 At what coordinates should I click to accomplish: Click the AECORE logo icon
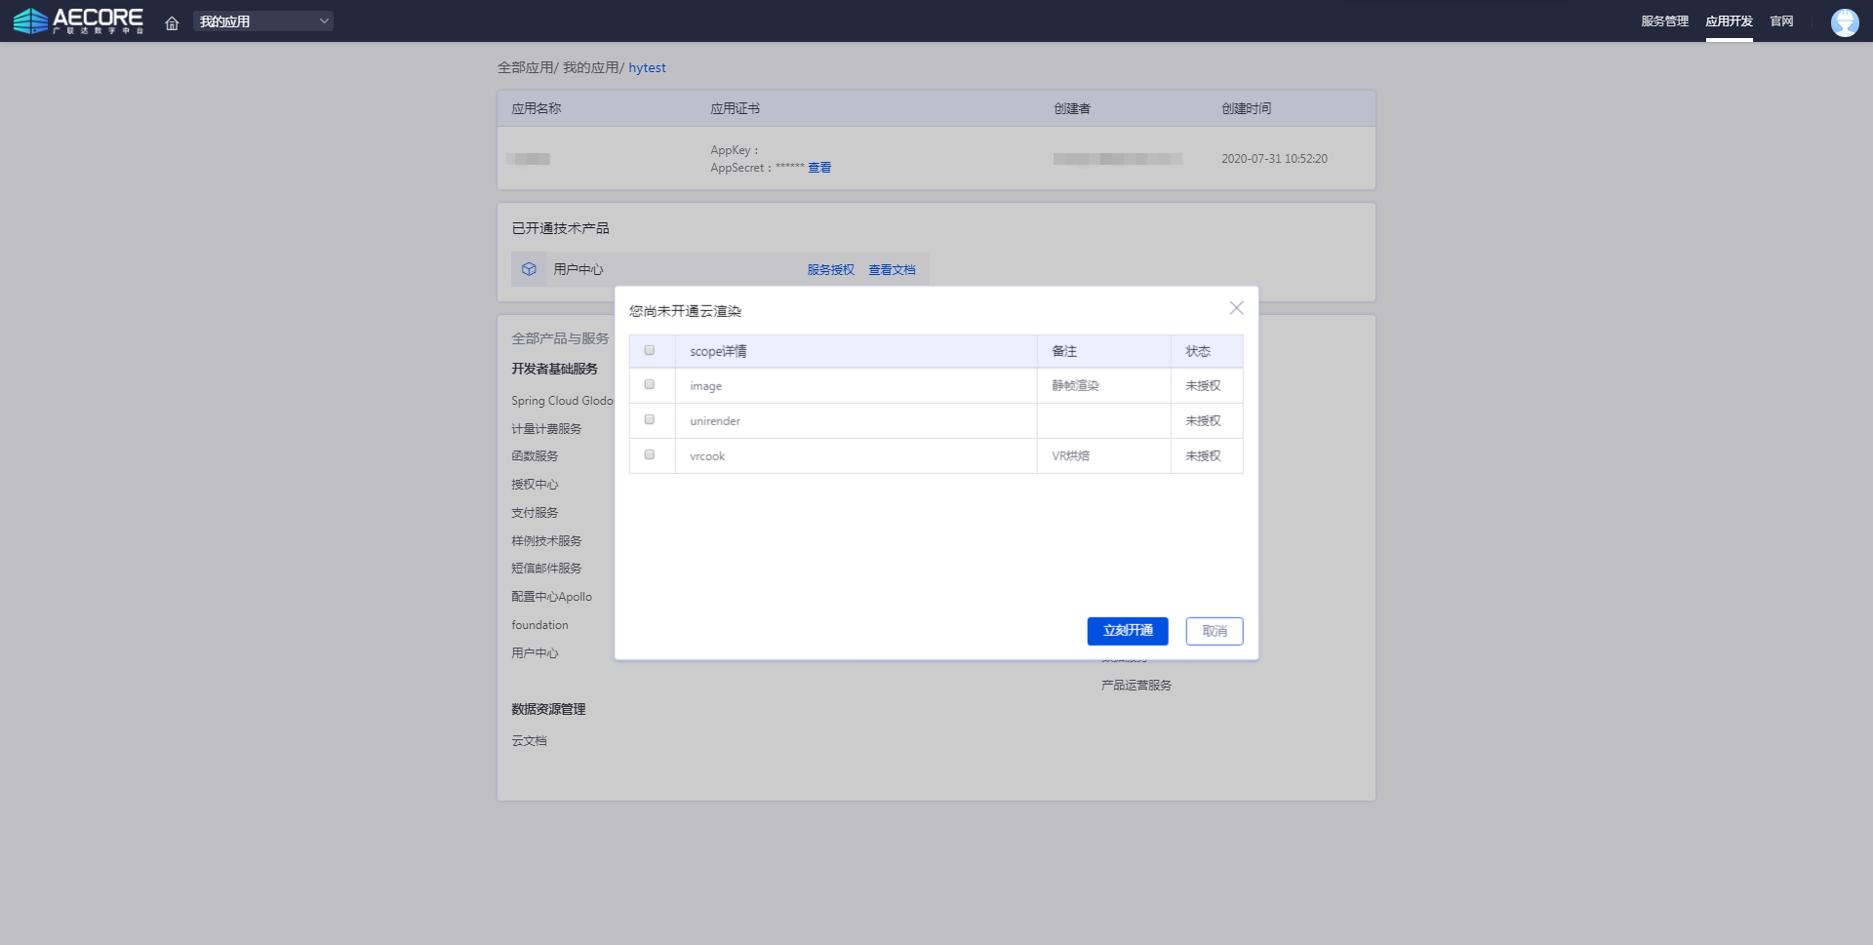[x=31, y=20]
